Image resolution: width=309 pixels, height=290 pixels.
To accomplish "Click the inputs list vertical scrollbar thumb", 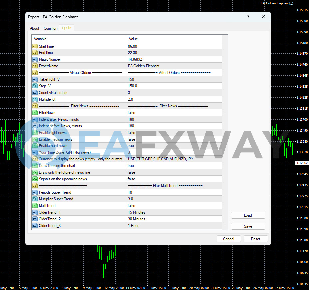I will click(225, 168).
